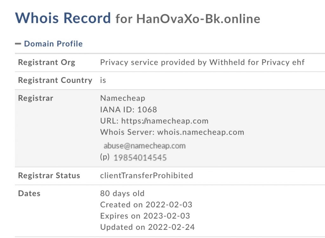Select the Registrant Country label
This screenshot has height=238, width=325.
coord(55,80)
